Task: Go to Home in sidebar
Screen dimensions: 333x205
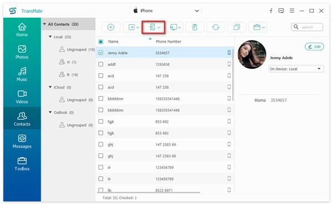Action: 22,30
